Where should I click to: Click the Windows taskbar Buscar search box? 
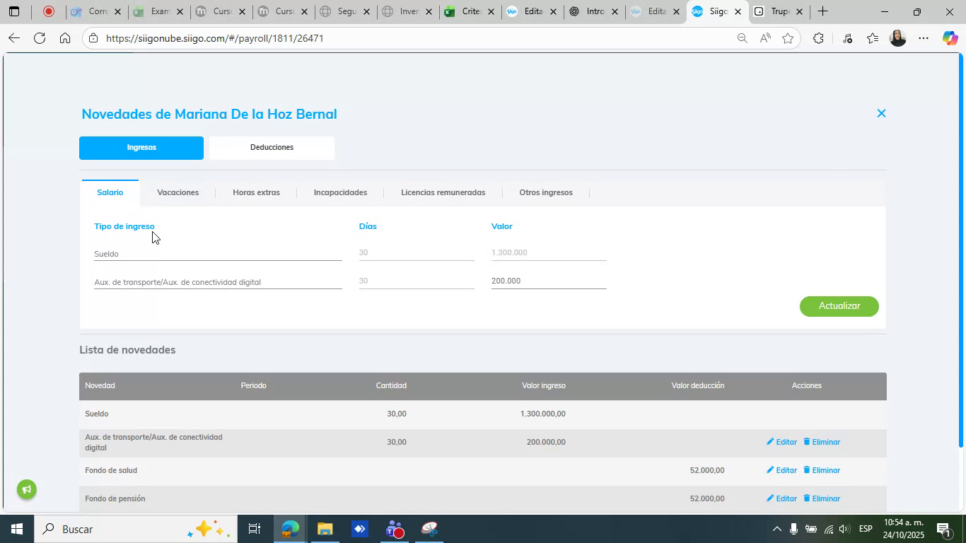click(x=134, y=529)
